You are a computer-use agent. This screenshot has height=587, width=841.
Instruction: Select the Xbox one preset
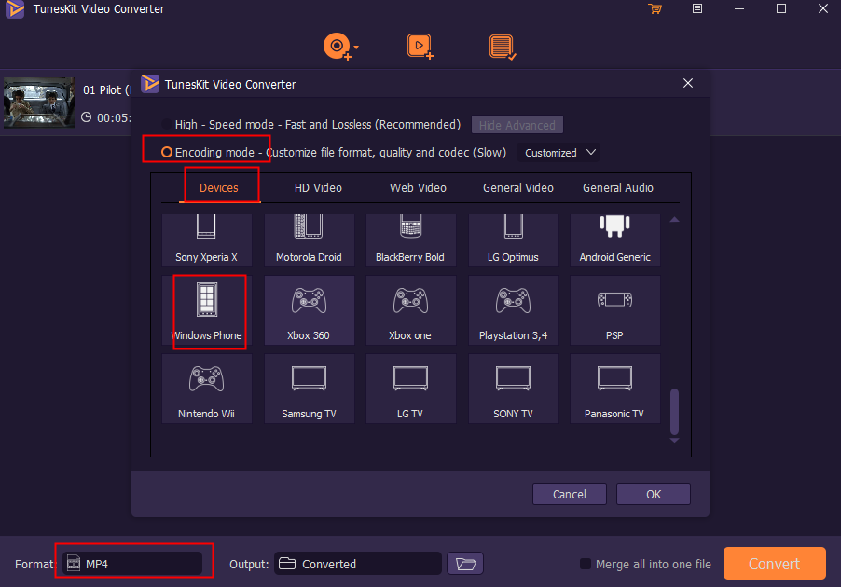pyautogui.click(x=410, y=310)
